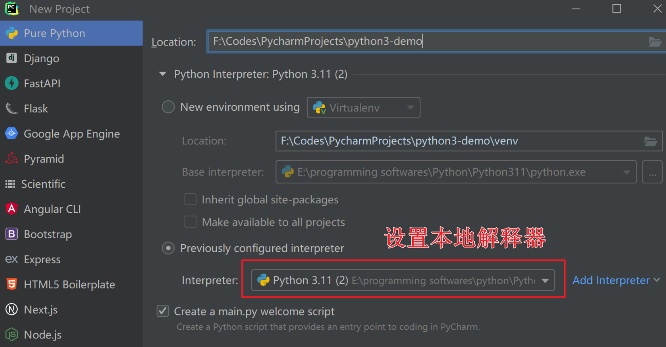The height and width of the screenshot is (347, 666).
Task: Browse folder for venv Location field
Action: tap(651, 141)
